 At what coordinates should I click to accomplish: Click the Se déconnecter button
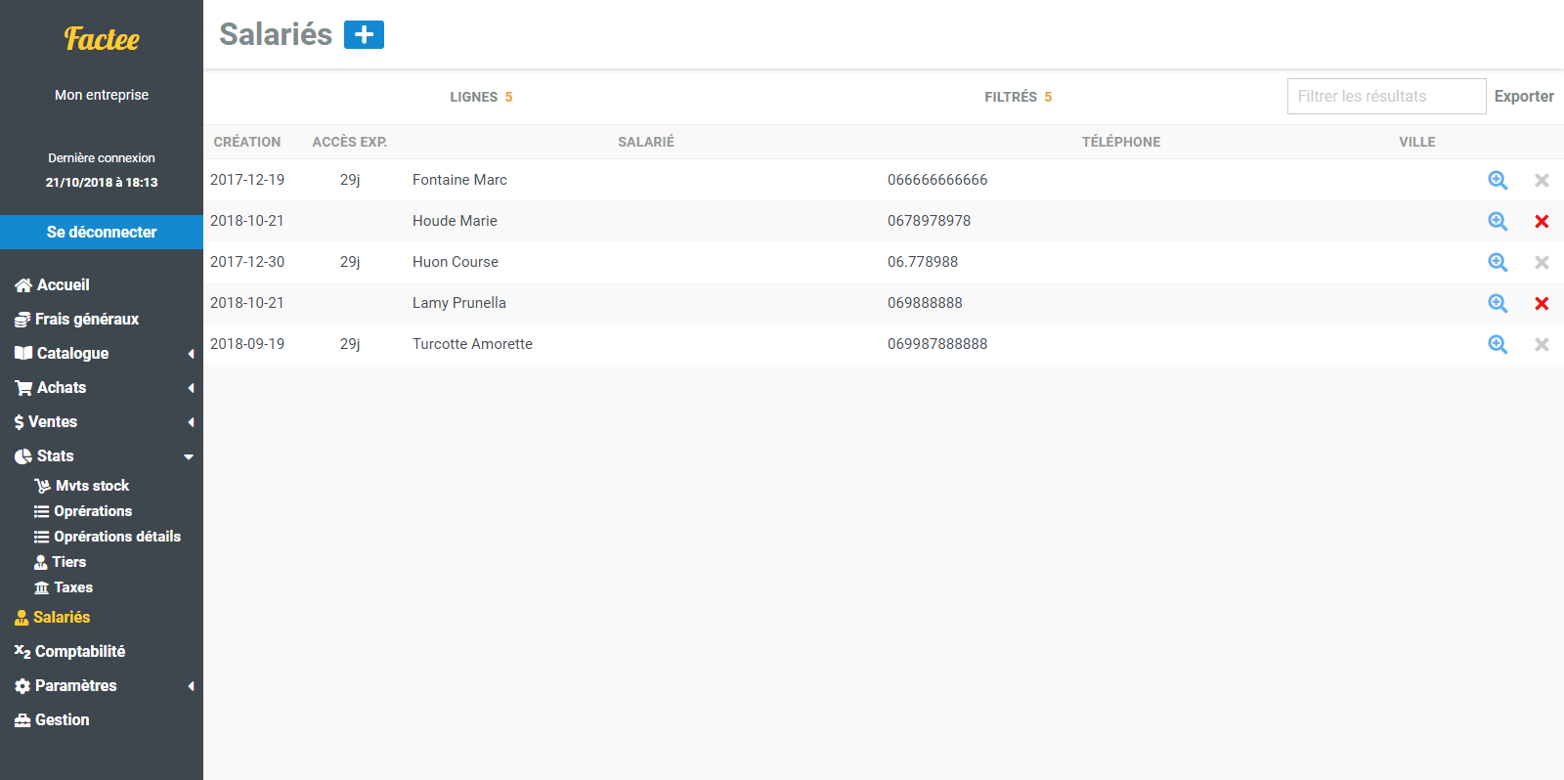102,232
